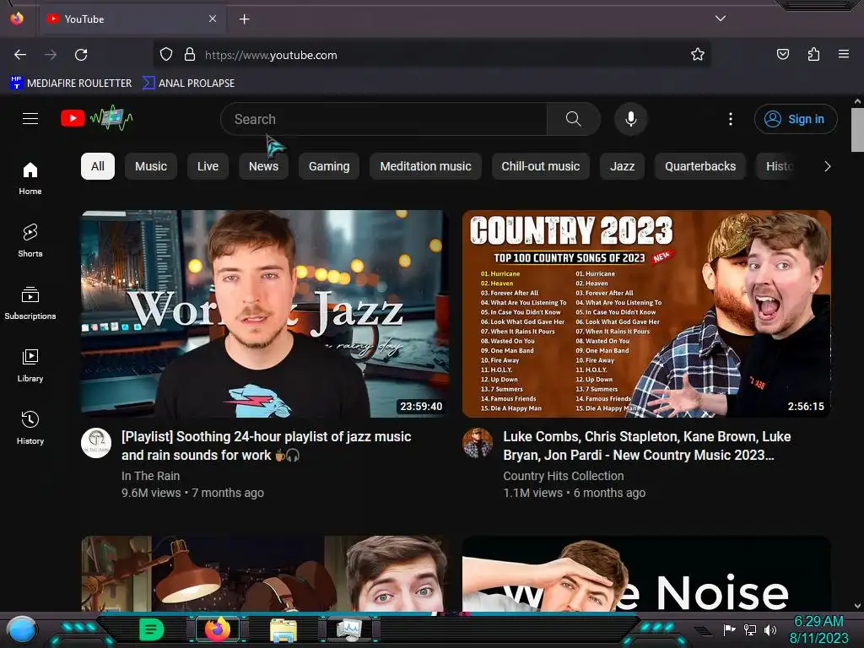Select the Chill-out music chip

coord(541,166)
